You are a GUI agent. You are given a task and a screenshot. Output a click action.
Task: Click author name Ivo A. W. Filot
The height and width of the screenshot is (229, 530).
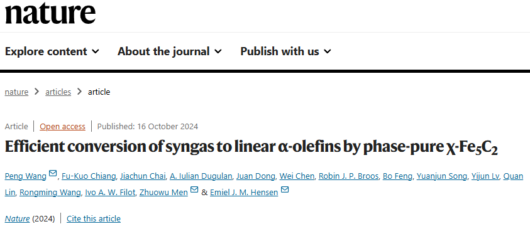pos(110,192)
